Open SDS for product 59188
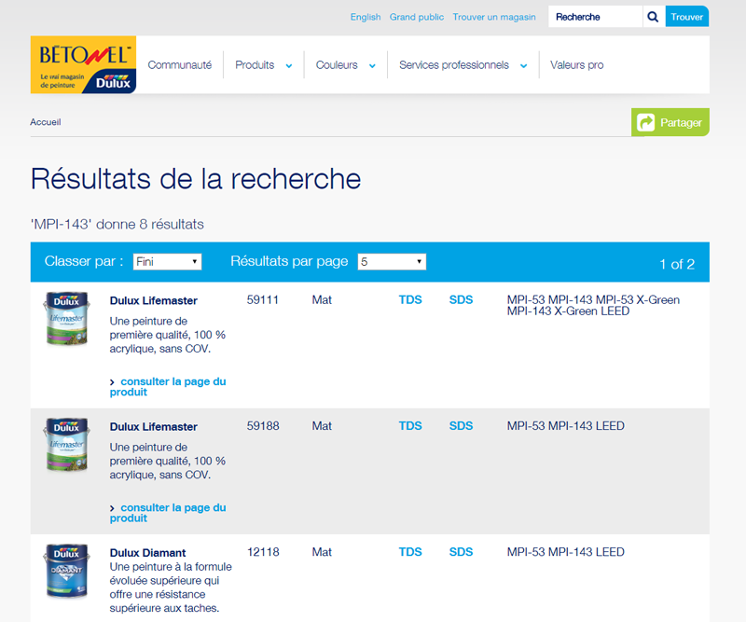The width and height of the screenshot is (746, 622). click(x=461, y=426)
